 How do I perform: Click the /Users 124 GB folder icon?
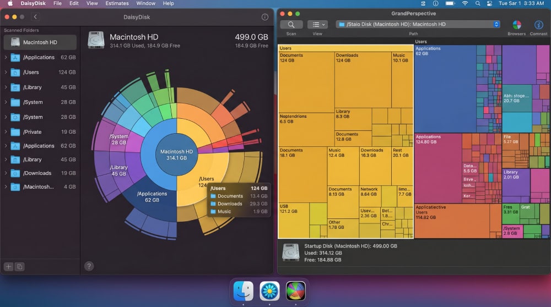(x=15, y=72)
